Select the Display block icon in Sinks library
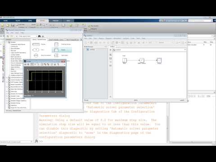Screen dimensions: 216x162 click(36, 44)
